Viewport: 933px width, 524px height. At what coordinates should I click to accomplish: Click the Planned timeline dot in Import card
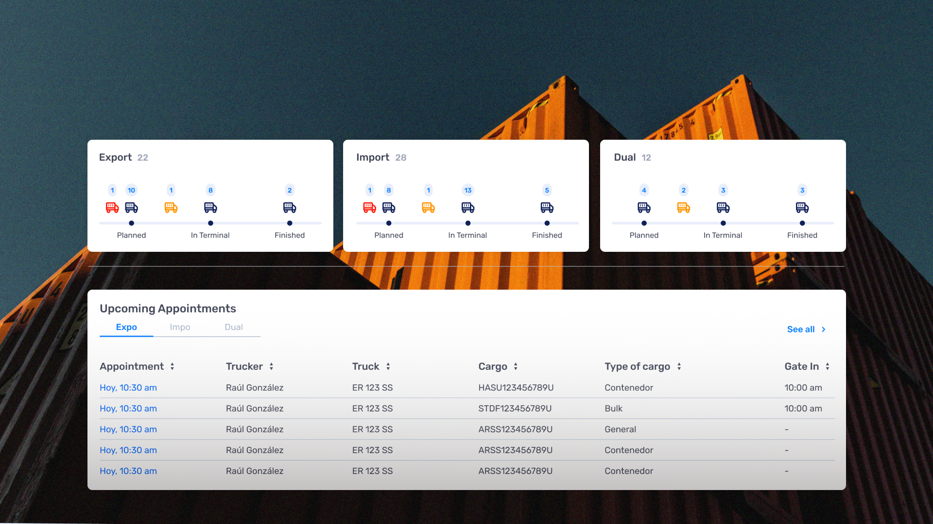(389, 223)
